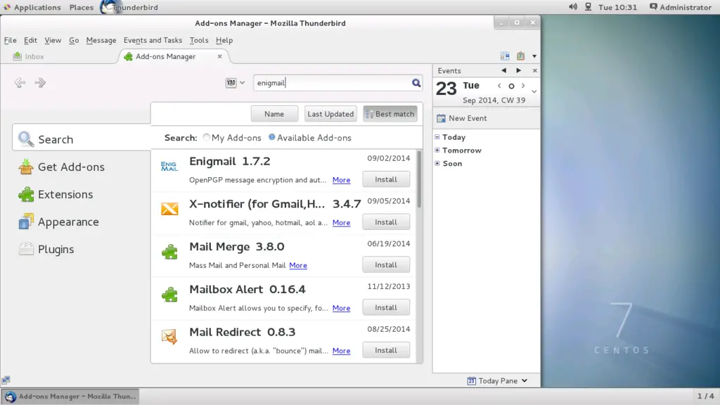
Task: Close the Add-ons Manager tab
Action: coord(219,56)
